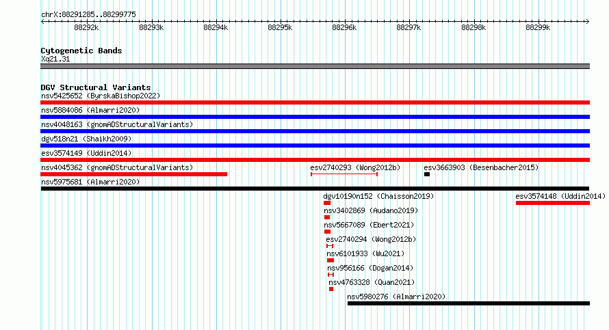Viewport: 609px width, 330px height.
Task: Select the blue nsv4048163 variant bar
Action: click(315, 131)
